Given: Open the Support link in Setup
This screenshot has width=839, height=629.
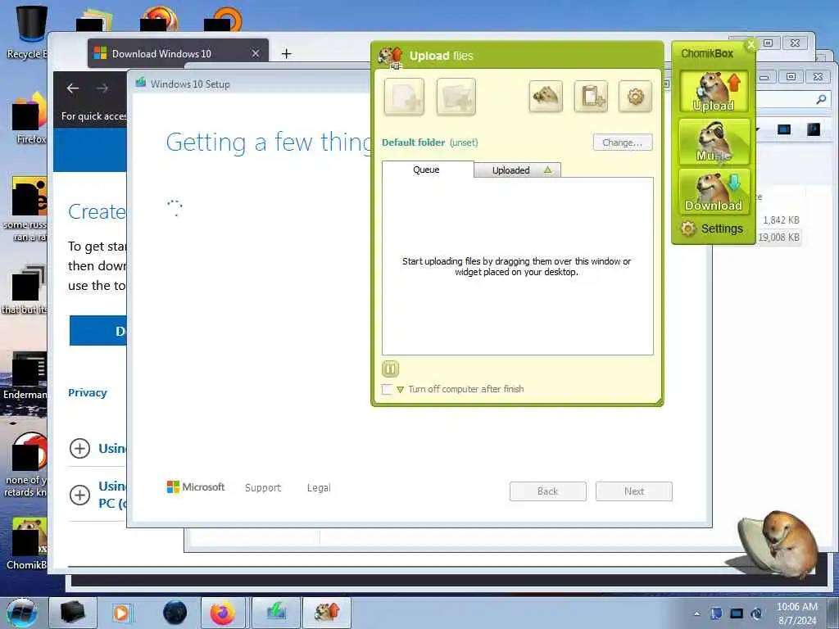Looking at the screenshot, I should pos(263,488).
